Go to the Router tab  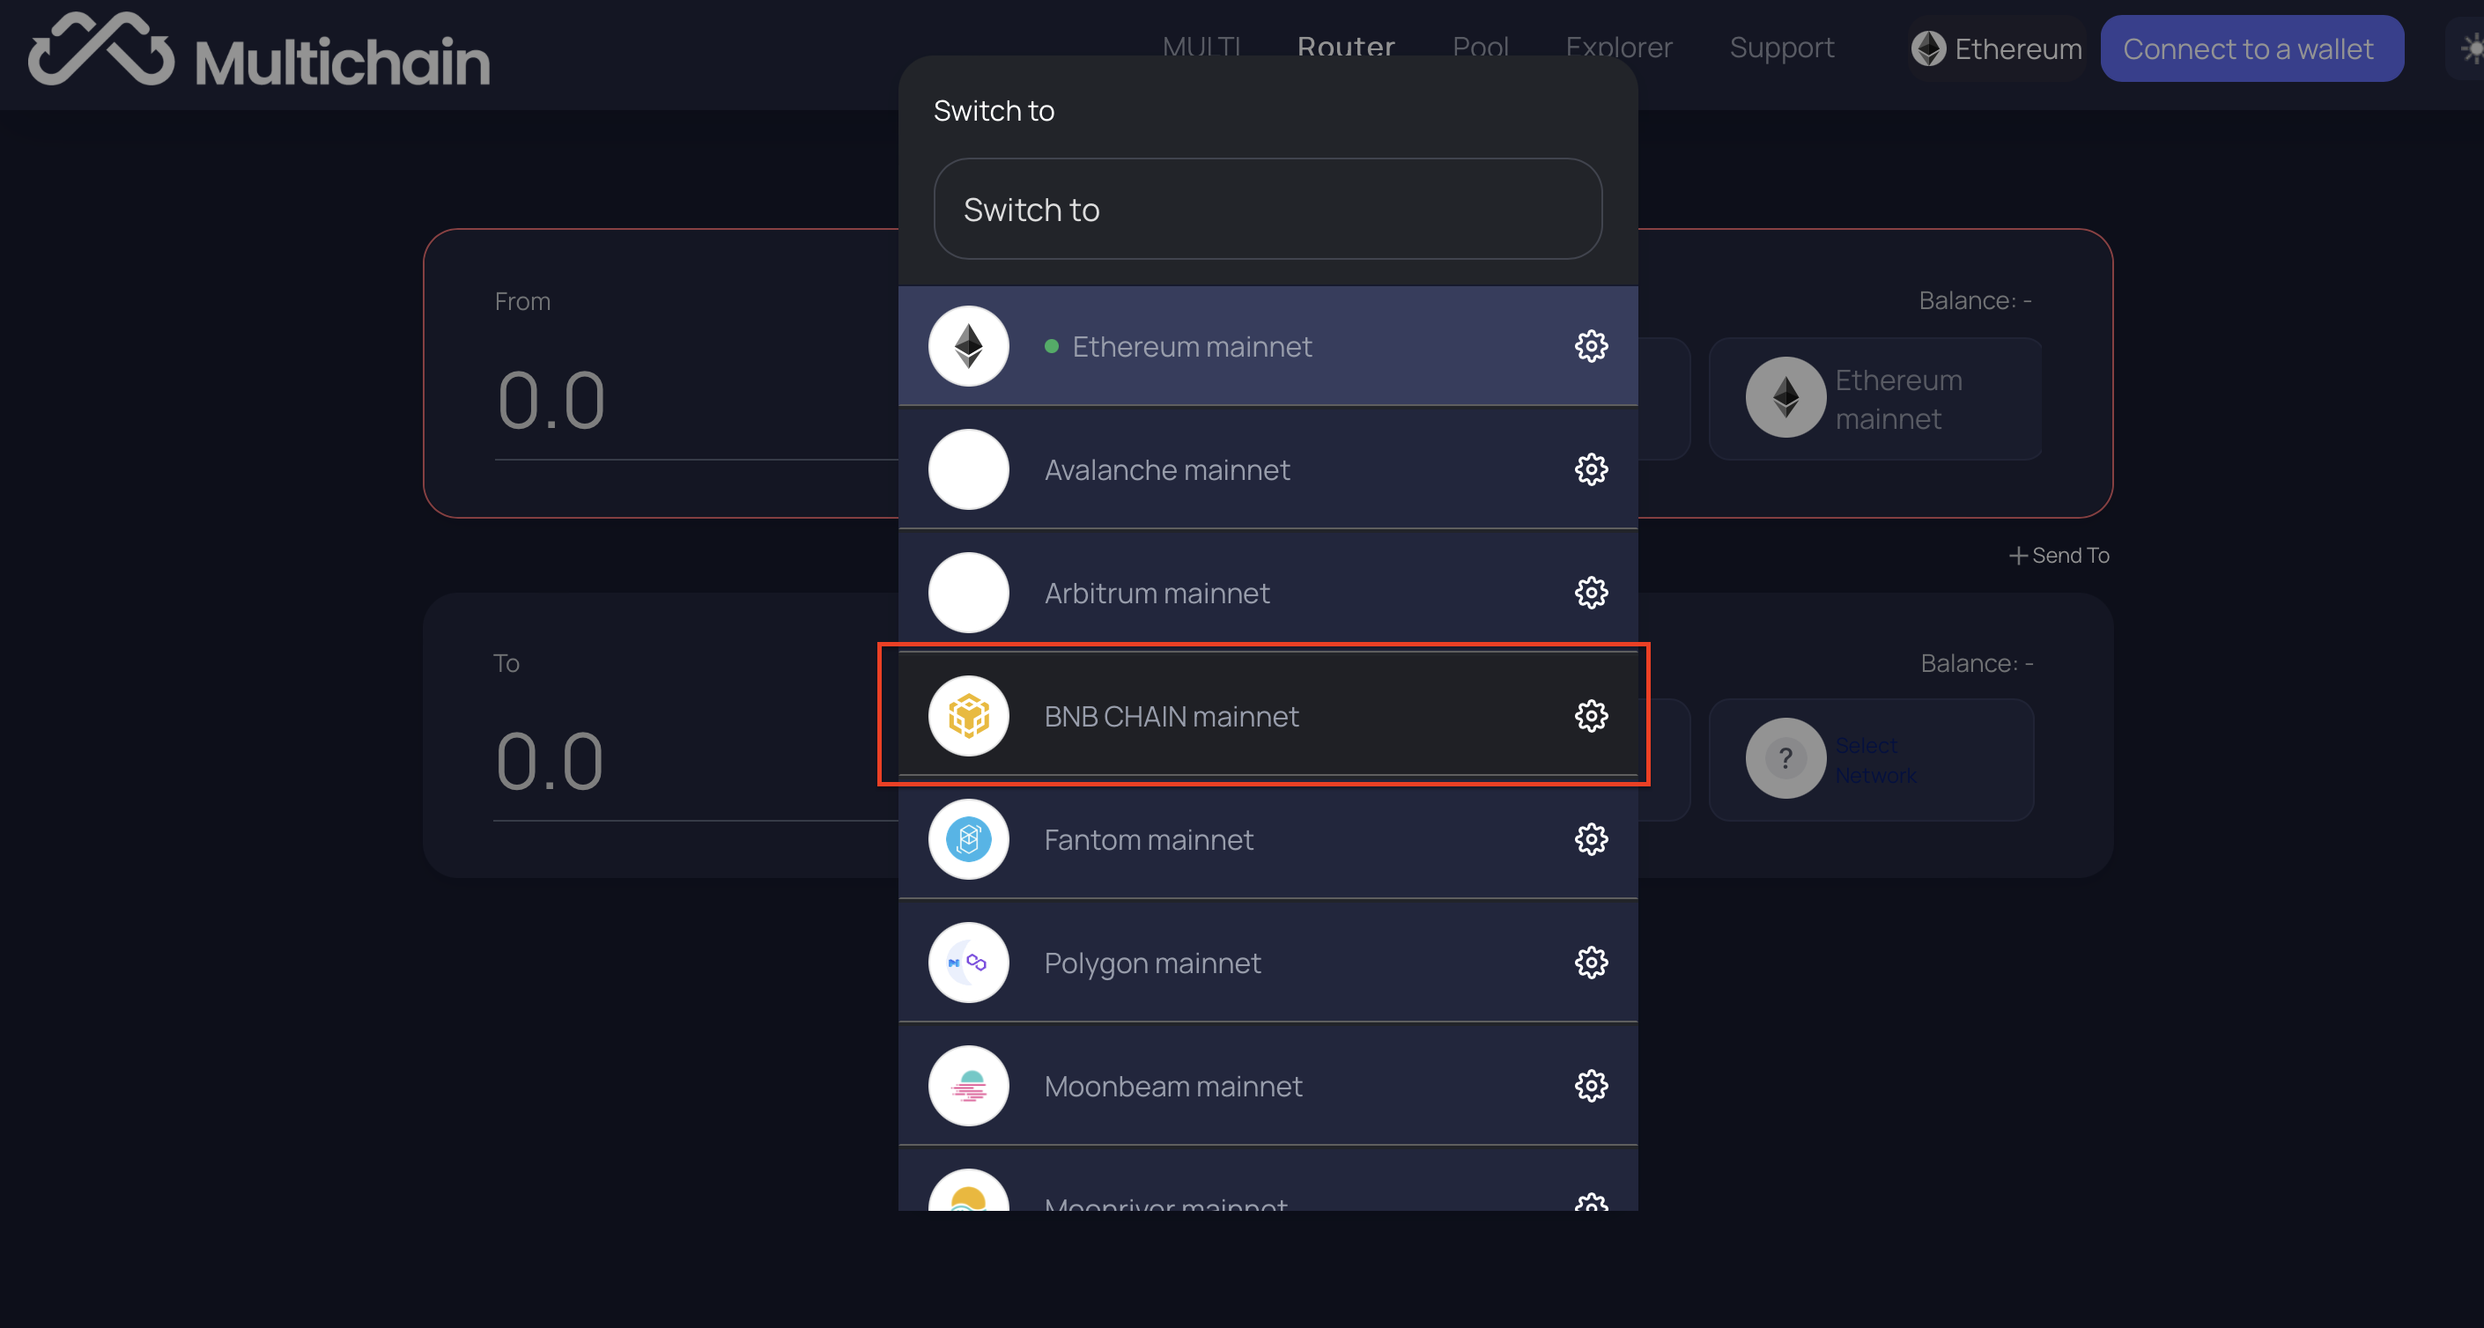click(x=1345, y=47)
